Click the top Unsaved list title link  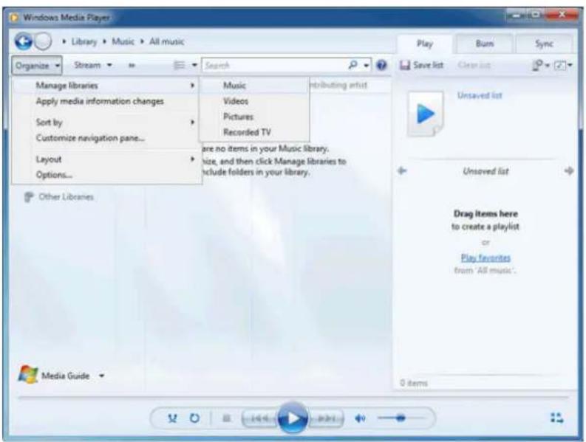[x=480, y=96]
